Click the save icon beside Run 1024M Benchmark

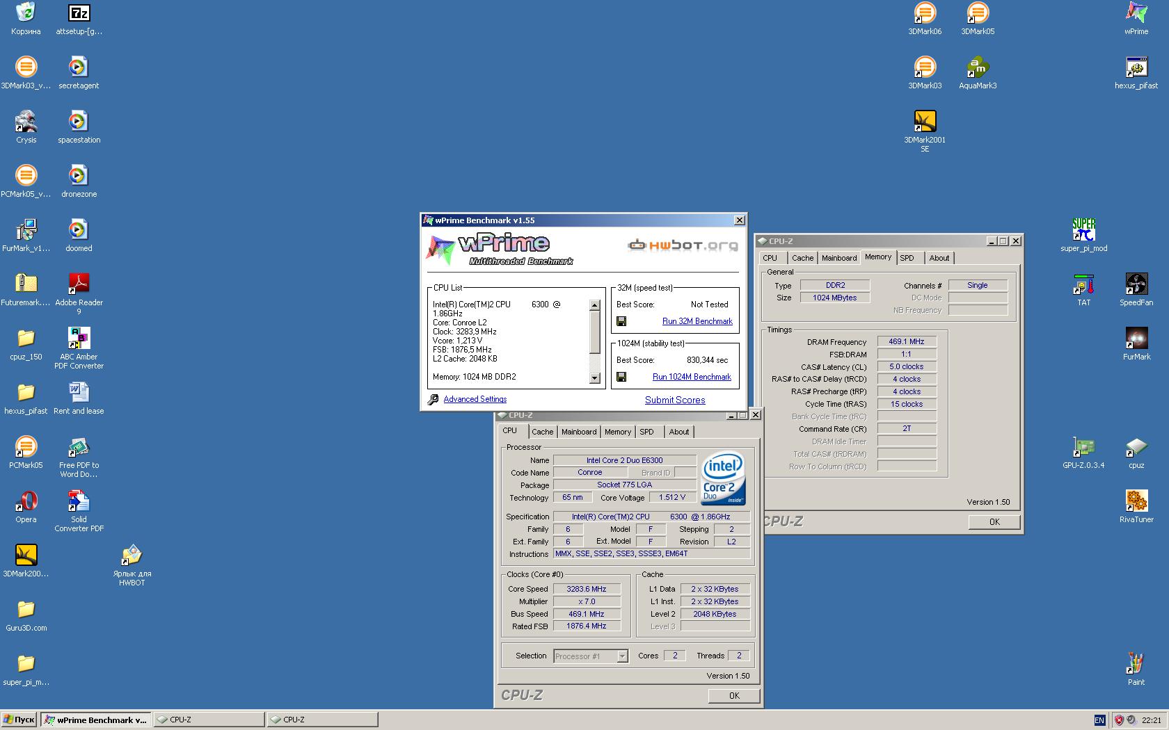621,377
